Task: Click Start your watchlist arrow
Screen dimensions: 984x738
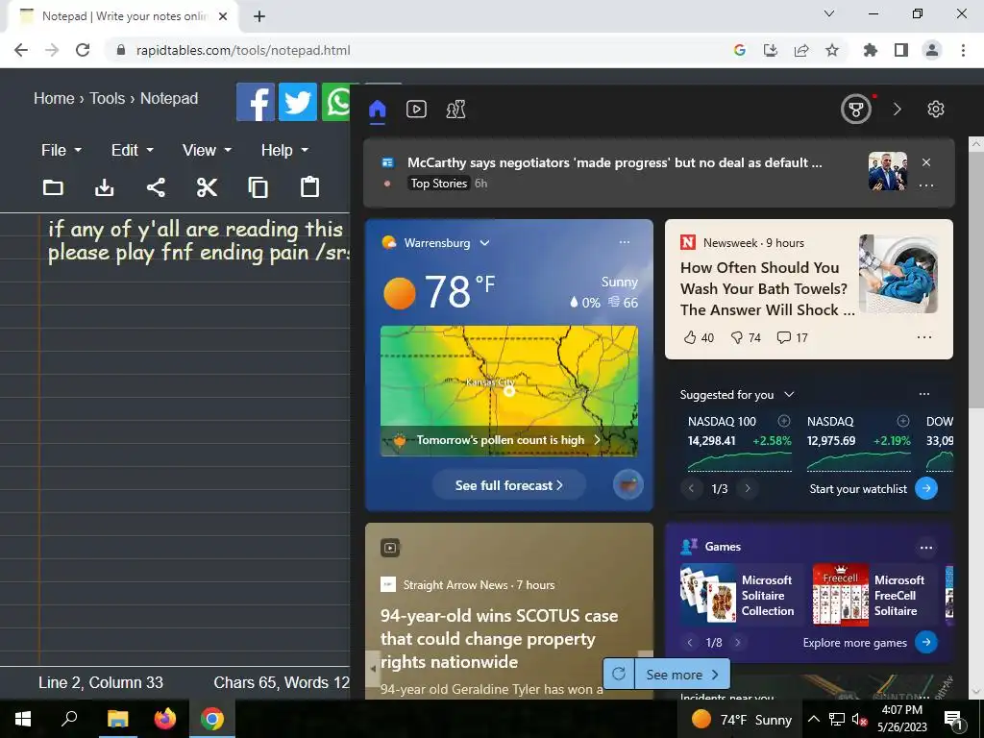Action: coord(926,488)
